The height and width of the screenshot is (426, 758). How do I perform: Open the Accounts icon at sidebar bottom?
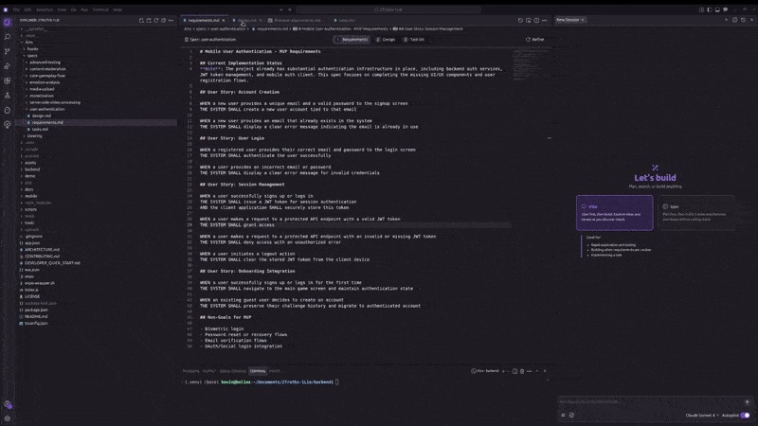pyautogui.click(x=8, y=405)
